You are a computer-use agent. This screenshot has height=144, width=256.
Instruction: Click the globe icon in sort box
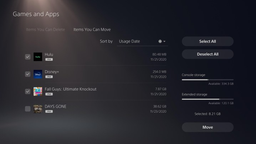160,41
